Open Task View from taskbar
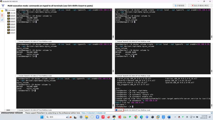This screenshot has width=213, height=120. click(x=75, y=117)
